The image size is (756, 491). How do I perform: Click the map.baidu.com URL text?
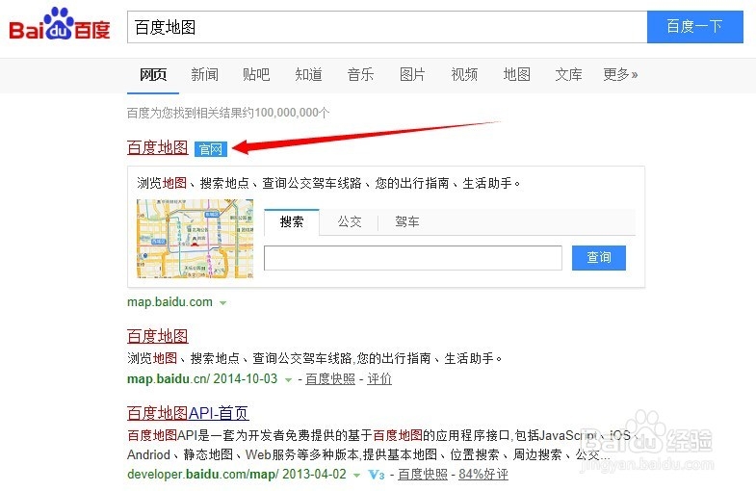point(169,302)
